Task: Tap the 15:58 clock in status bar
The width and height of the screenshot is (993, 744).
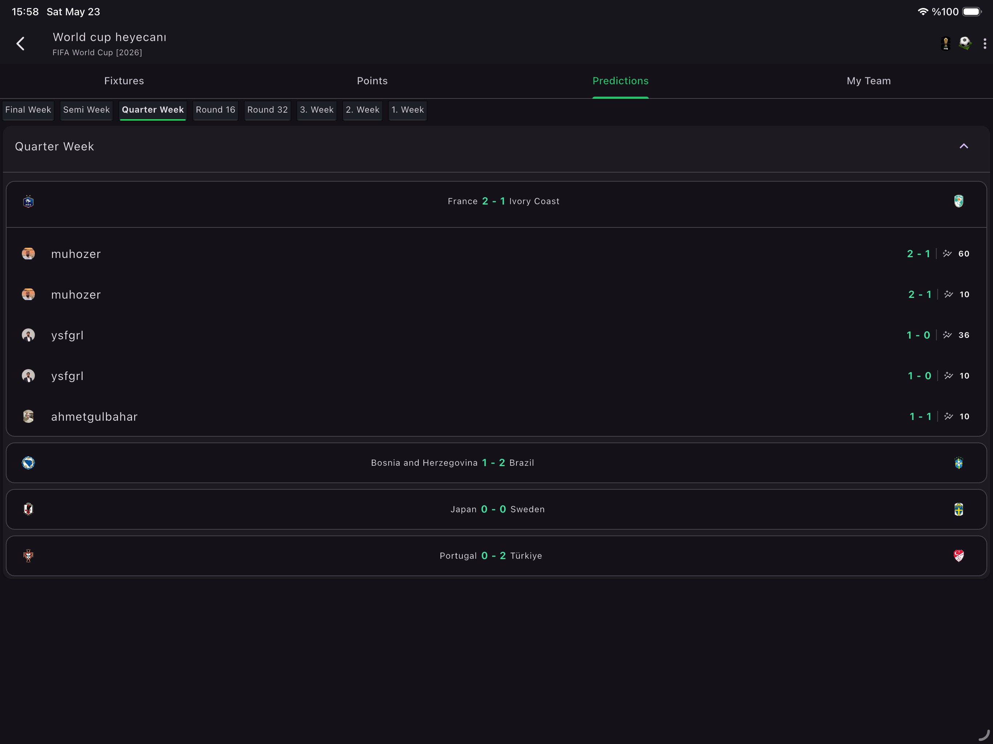Action: (25, 12)
